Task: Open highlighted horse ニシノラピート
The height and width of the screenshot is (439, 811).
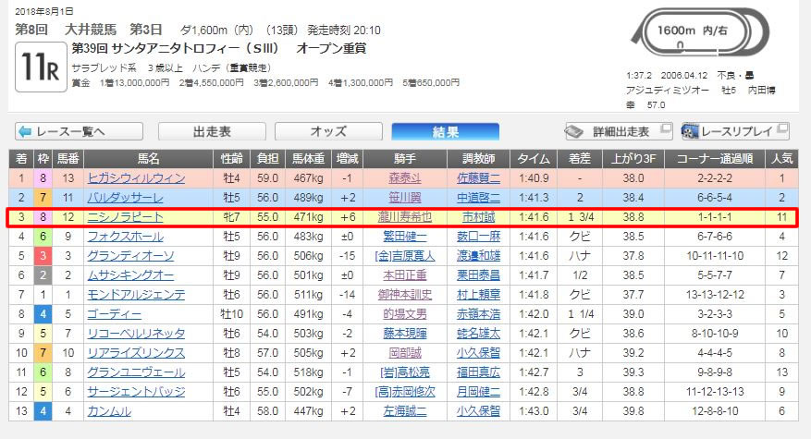Action: coord(125,217)
